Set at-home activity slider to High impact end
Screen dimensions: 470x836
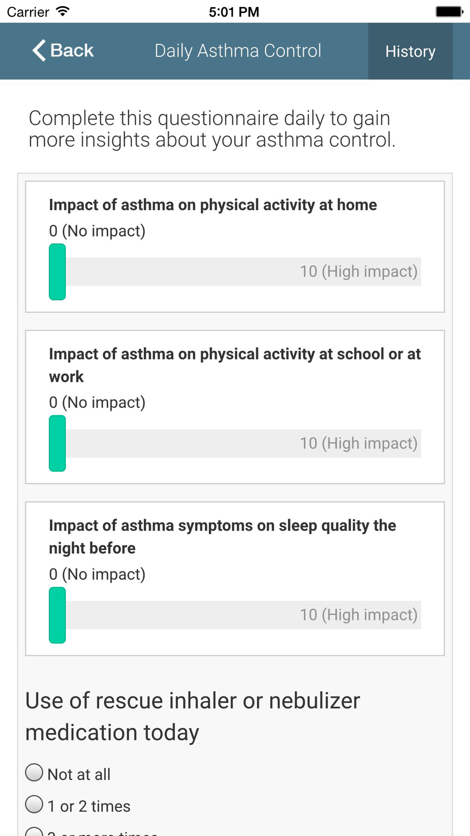416,272
